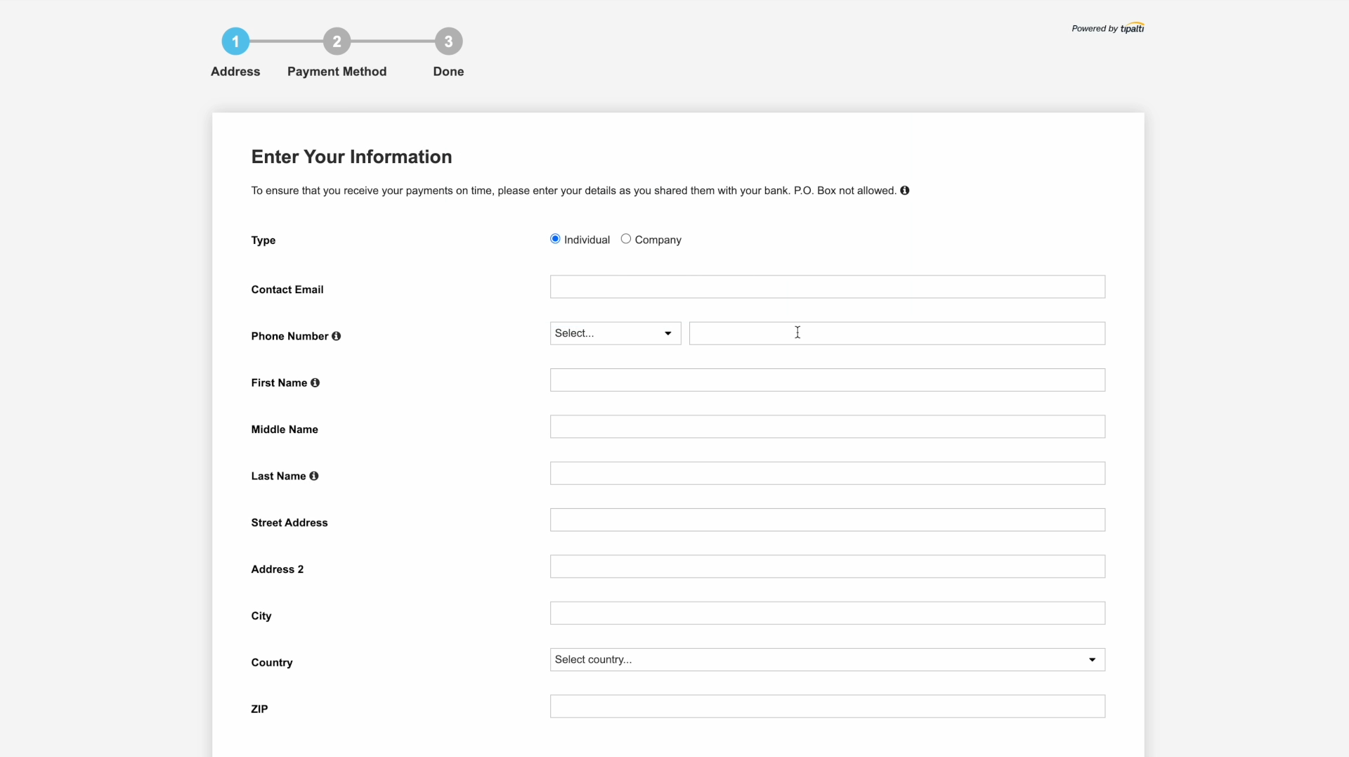This screenshot has height=757, width=1349.
Task: Click the info icon after P.O. Box notice
Action: tap(905, 190)
